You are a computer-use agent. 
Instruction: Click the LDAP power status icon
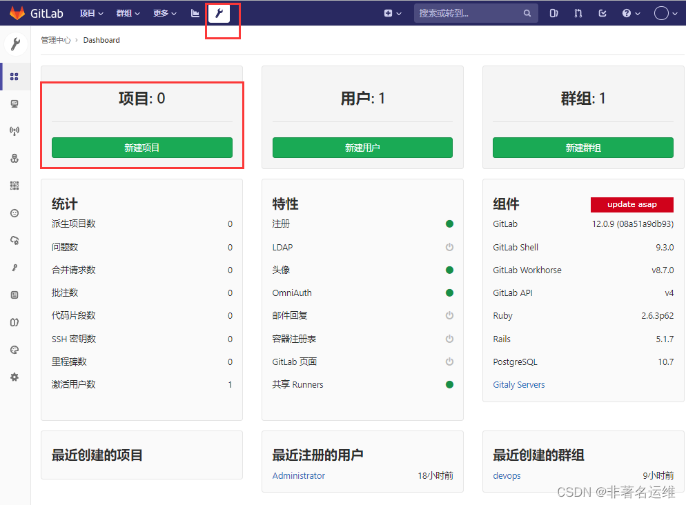[x=449, y=247]
